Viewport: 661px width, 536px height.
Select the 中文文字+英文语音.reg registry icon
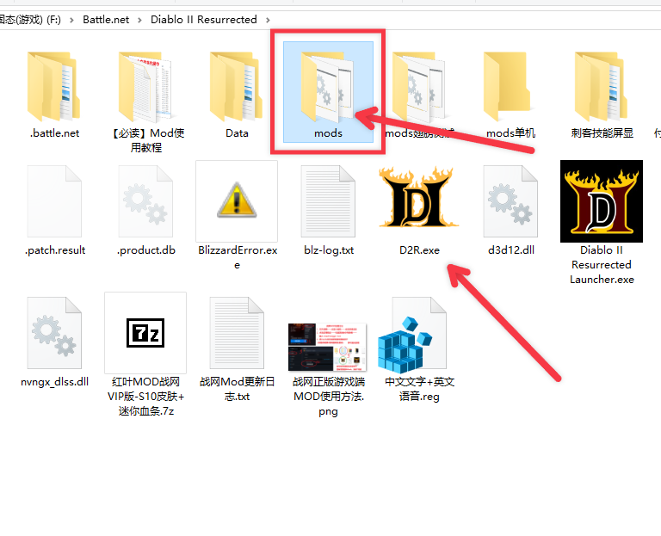412,337
